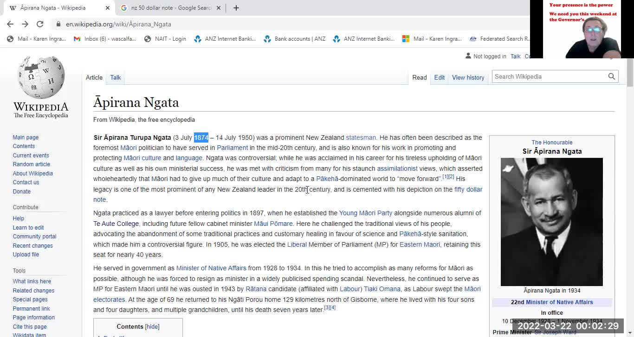
Task: Go back using the browser back arrow
Action: pos(10,24)
